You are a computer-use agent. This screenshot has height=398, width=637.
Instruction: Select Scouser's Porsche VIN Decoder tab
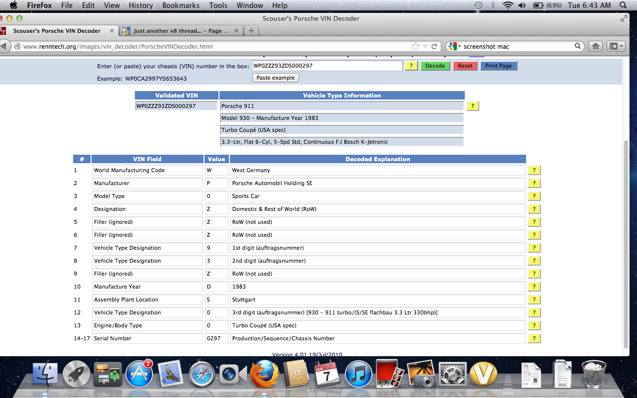tap(59, 31)
